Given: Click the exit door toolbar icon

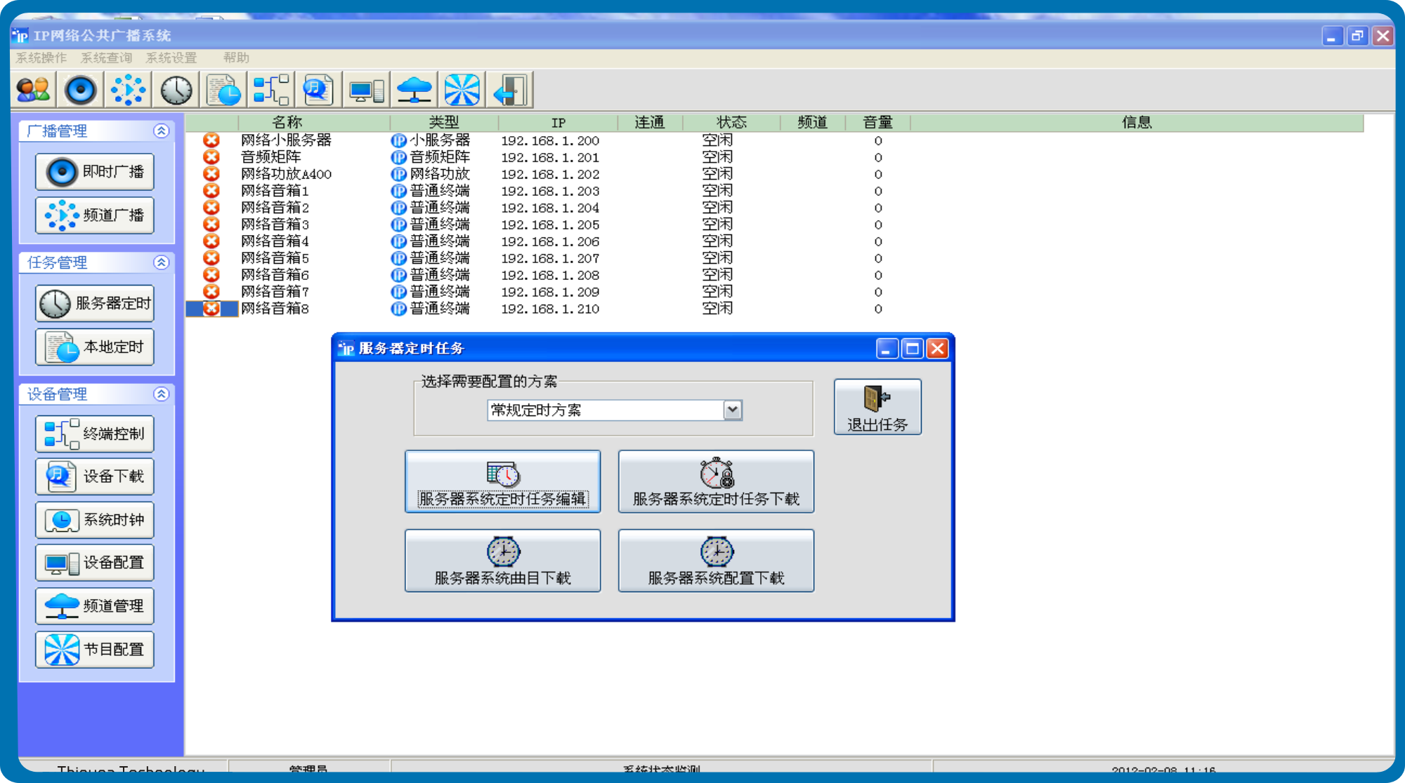Looking at the screenshot, I should (510, 90).
